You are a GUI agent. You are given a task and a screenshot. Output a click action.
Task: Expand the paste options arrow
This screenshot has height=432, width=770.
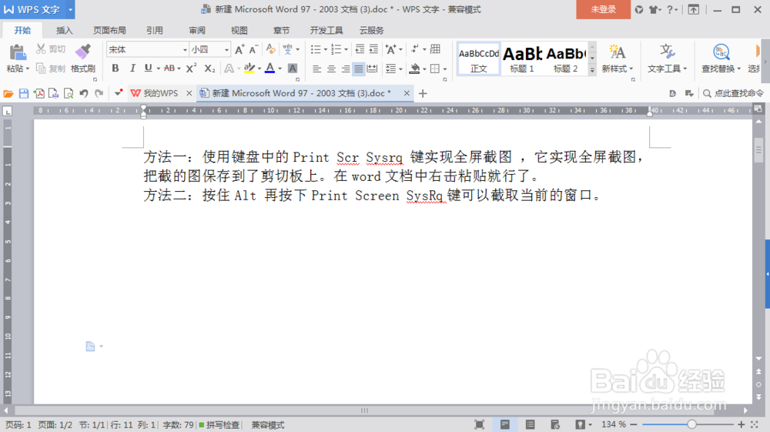[28, 69]
